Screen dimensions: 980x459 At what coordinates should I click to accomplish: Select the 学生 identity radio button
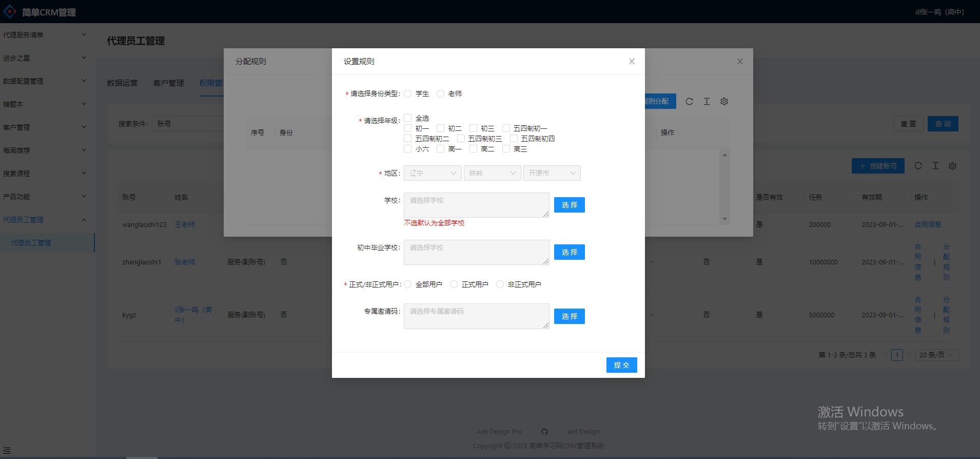click(408, 93)
